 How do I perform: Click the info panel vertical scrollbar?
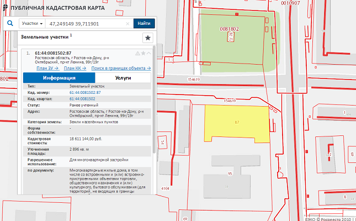[153, 110]
